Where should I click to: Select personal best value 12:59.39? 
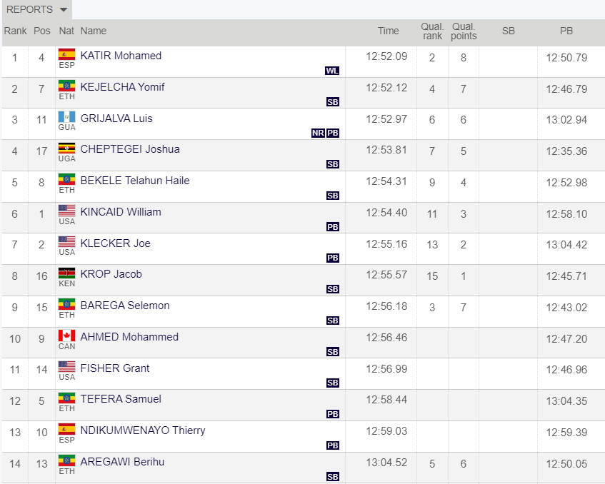pyautogui.click(x=566, y=433)
